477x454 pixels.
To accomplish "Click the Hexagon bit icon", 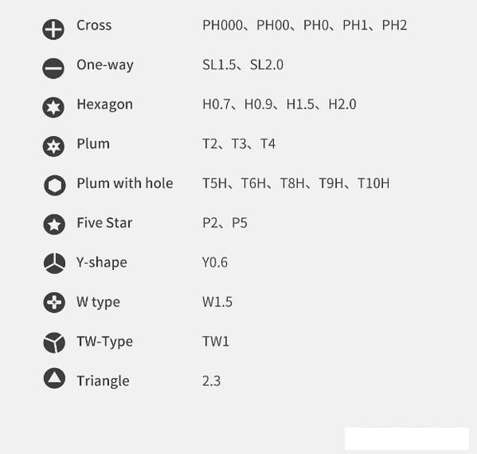I will point(54,107).
